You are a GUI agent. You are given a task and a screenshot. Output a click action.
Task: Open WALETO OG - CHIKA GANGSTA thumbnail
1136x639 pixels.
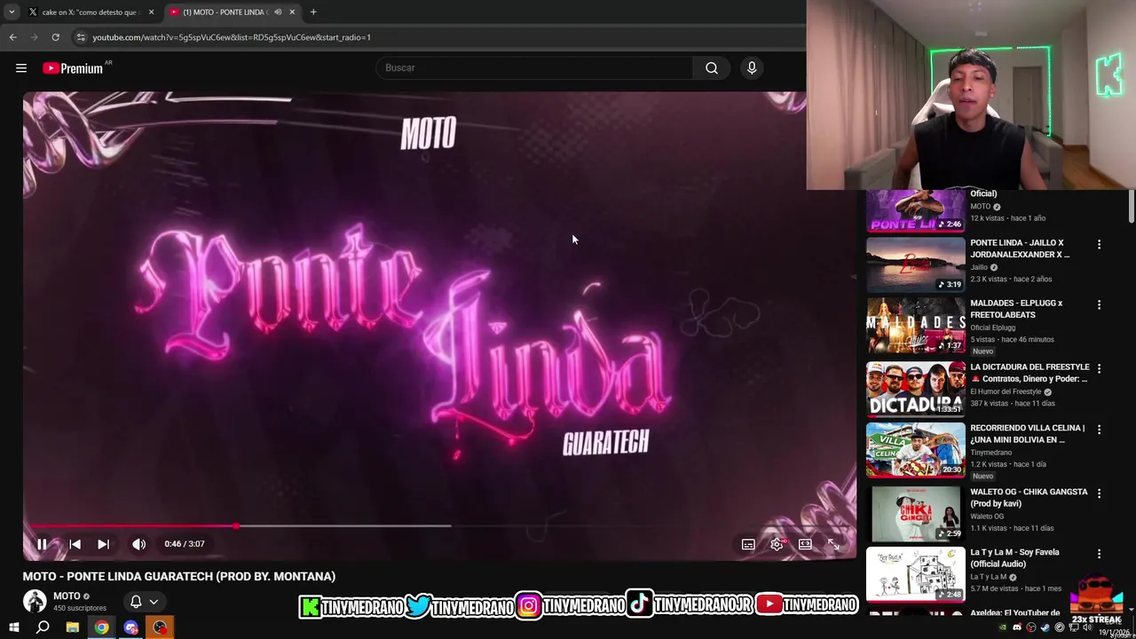[x=915, y=513]
